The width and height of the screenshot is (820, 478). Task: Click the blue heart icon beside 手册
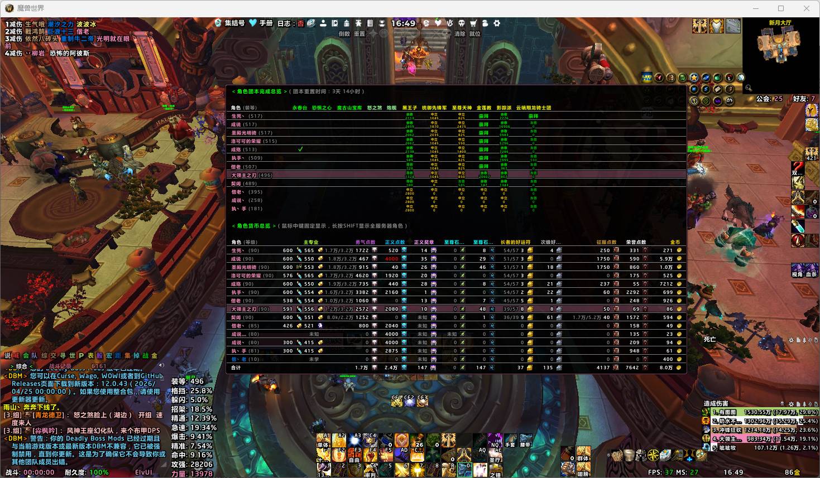[253, 23]
